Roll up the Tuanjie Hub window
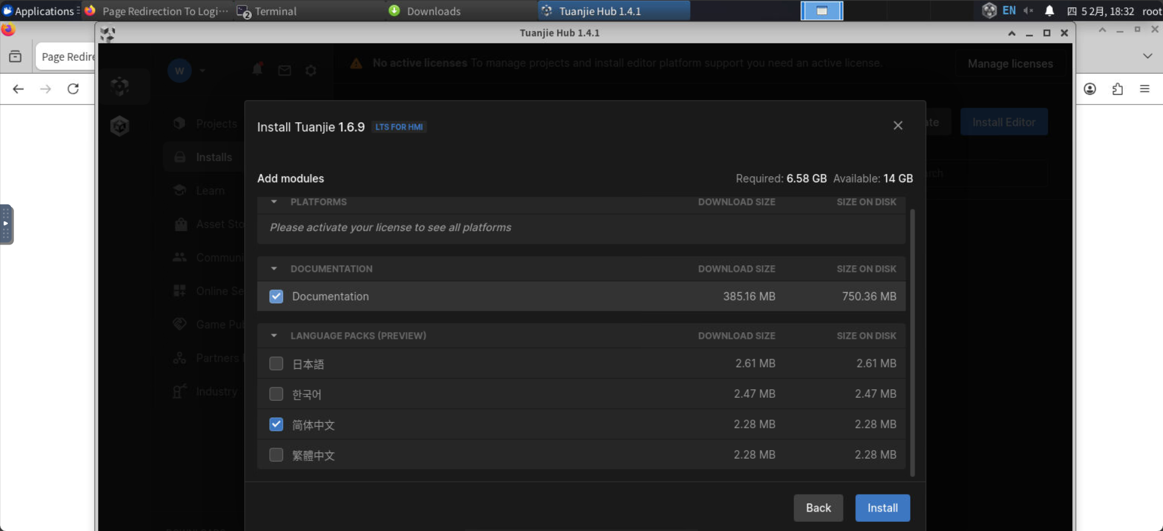 1012,33
